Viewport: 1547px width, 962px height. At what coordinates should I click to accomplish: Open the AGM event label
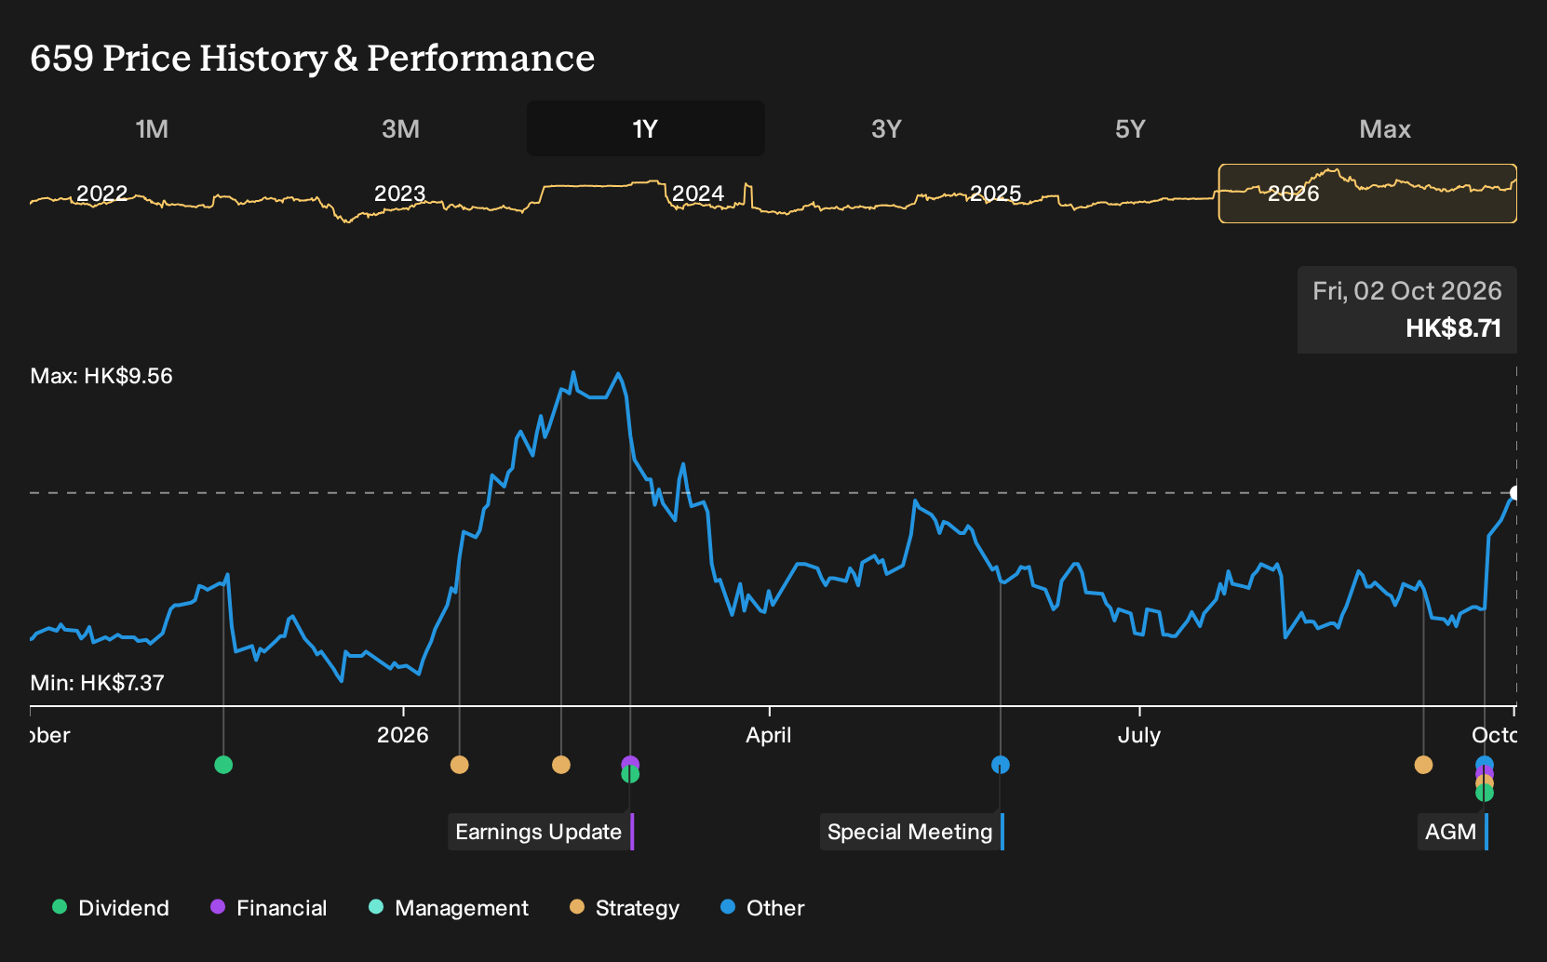(x=1453, y=832)
